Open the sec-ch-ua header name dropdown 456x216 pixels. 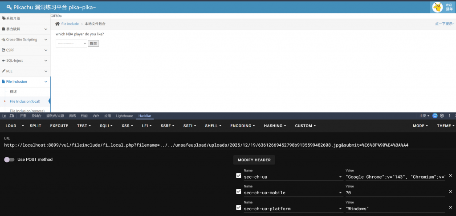341,177
